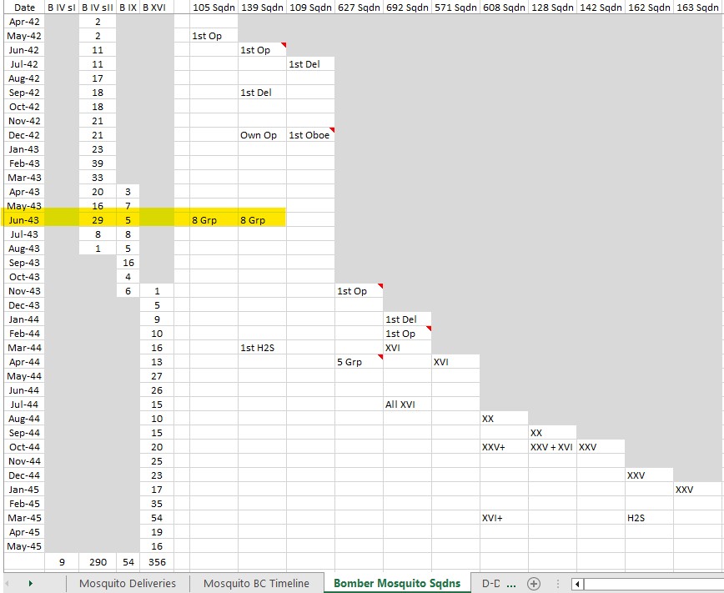
Task: Click the 1st Oboe cell
Action: pos(310,135)
